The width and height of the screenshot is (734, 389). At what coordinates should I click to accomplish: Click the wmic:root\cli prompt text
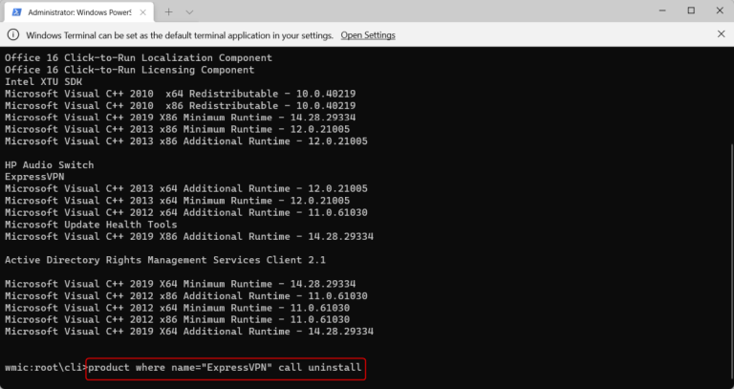tap(46, 367)
